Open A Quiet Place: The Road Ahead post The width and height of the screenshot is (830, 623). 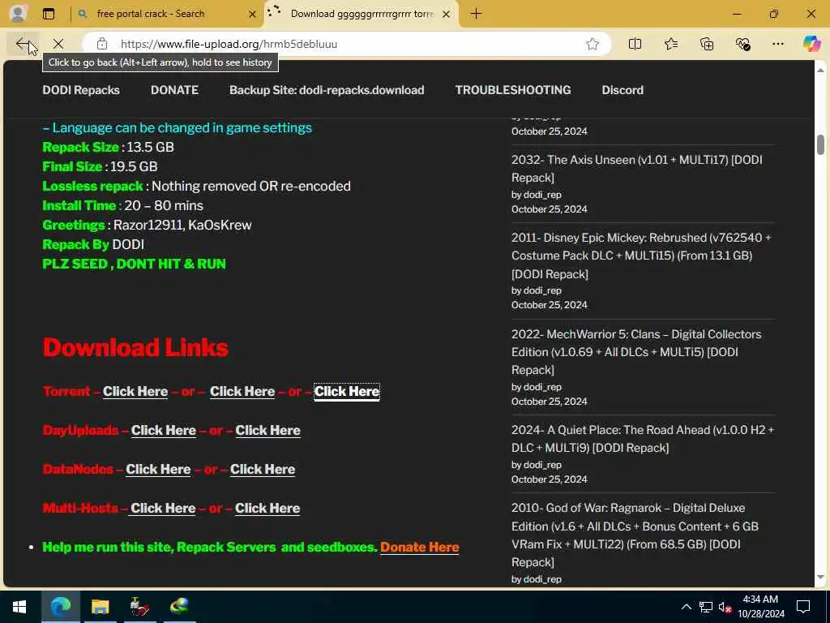643,439
